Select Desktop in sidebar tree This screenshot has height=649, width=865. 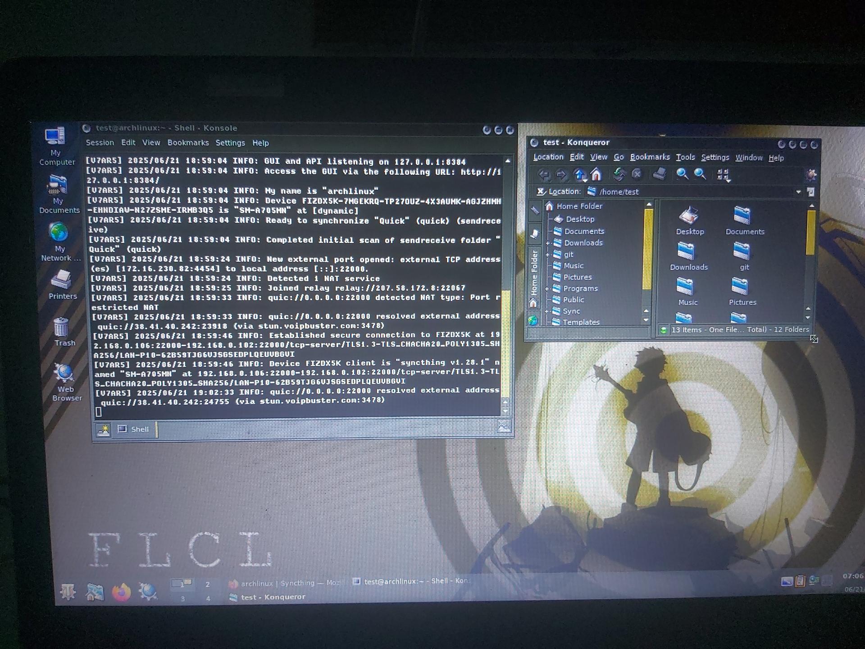574,219
